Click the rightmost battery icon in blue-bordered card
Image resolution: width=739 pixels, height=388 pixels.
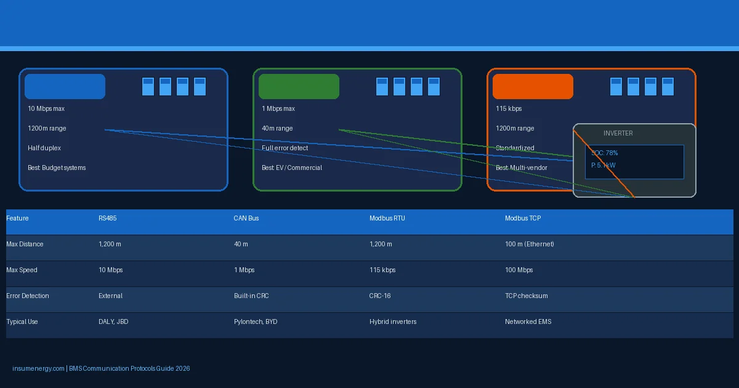click(x=200, y=86)
